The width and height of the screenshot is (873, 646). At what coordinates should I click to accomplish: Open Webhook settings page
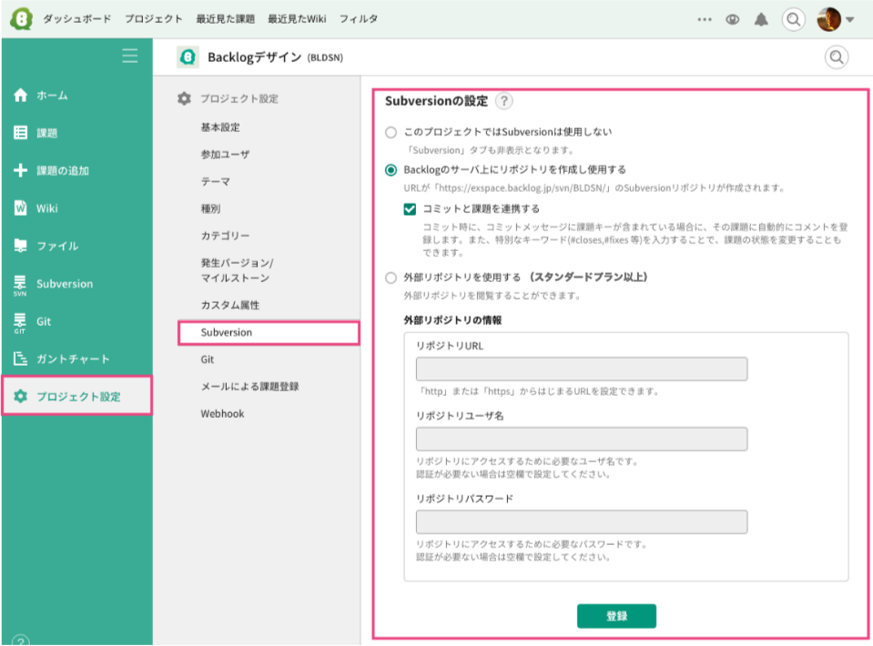(222, 414)
